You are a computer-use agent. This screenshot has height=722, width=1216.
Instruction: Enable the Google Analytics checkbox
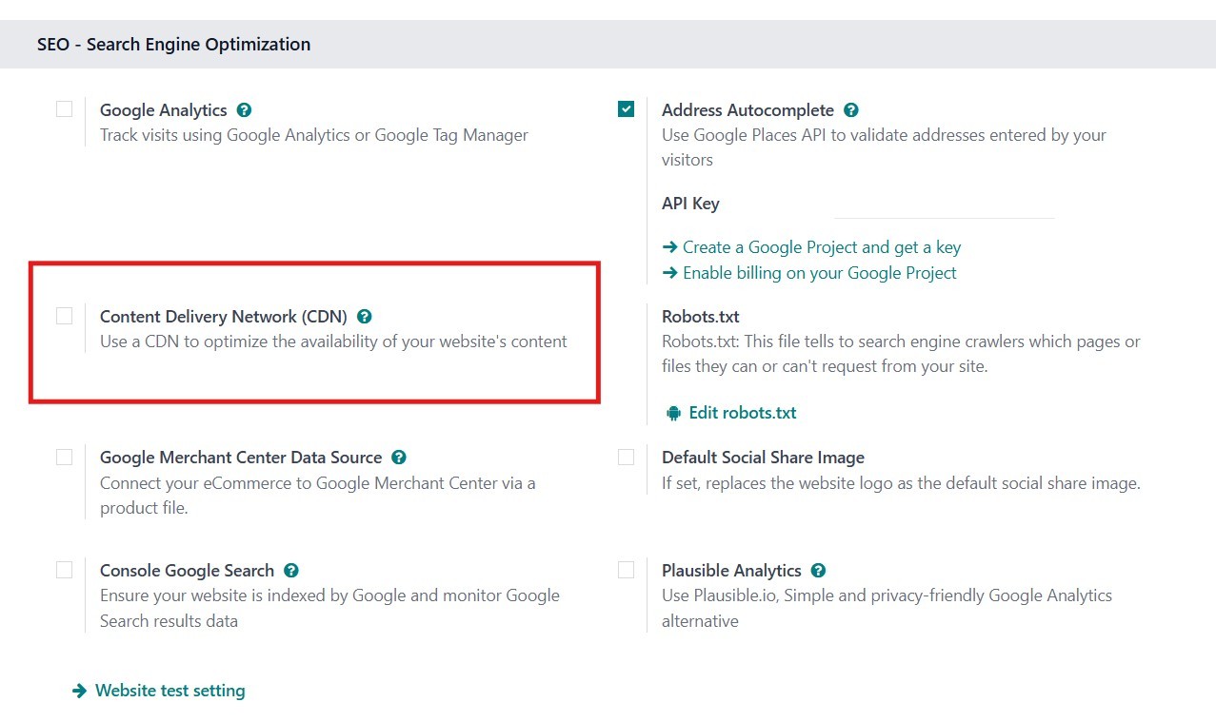[64, 109]
